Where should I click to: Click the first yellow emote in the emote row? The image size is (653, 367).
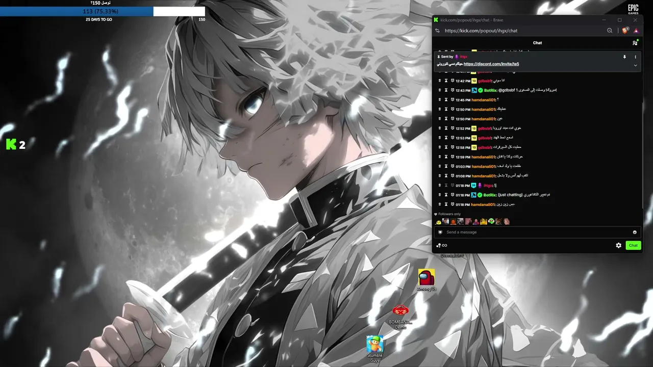click(438, 222)
